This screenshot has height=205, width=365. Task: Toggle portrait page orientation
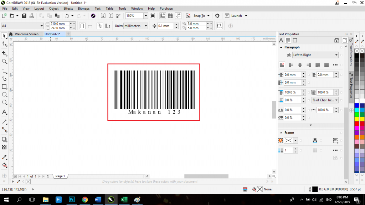pos(82,26)
